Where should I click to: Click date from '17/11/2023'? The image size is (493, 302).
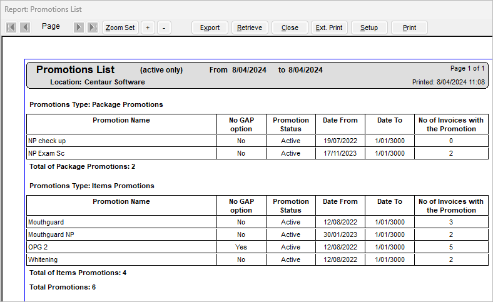click(340, 153)
